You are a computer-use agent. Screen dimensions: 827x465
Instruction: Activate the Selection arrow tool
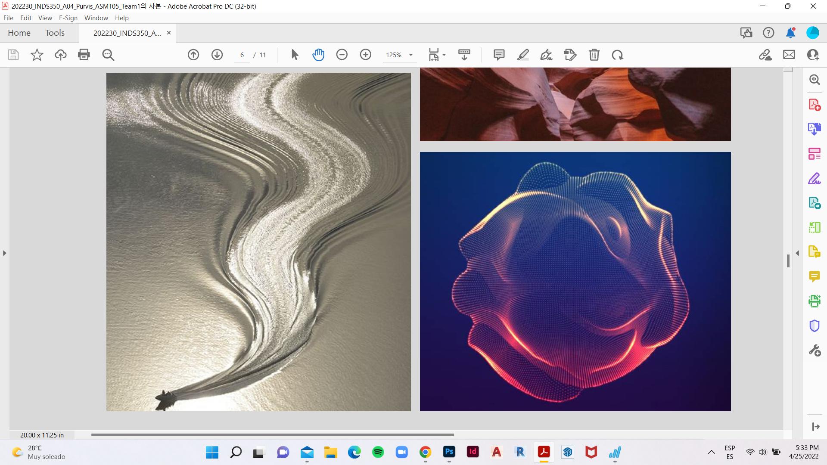[x=295, y=55]
